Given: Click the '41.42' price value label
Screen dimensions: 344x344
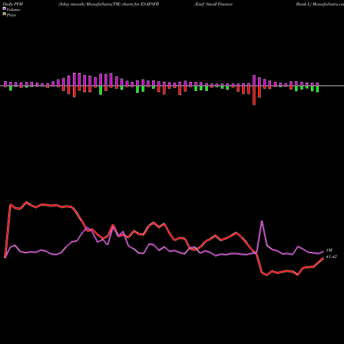Looking at the screenshot, I should coord(332,257).
